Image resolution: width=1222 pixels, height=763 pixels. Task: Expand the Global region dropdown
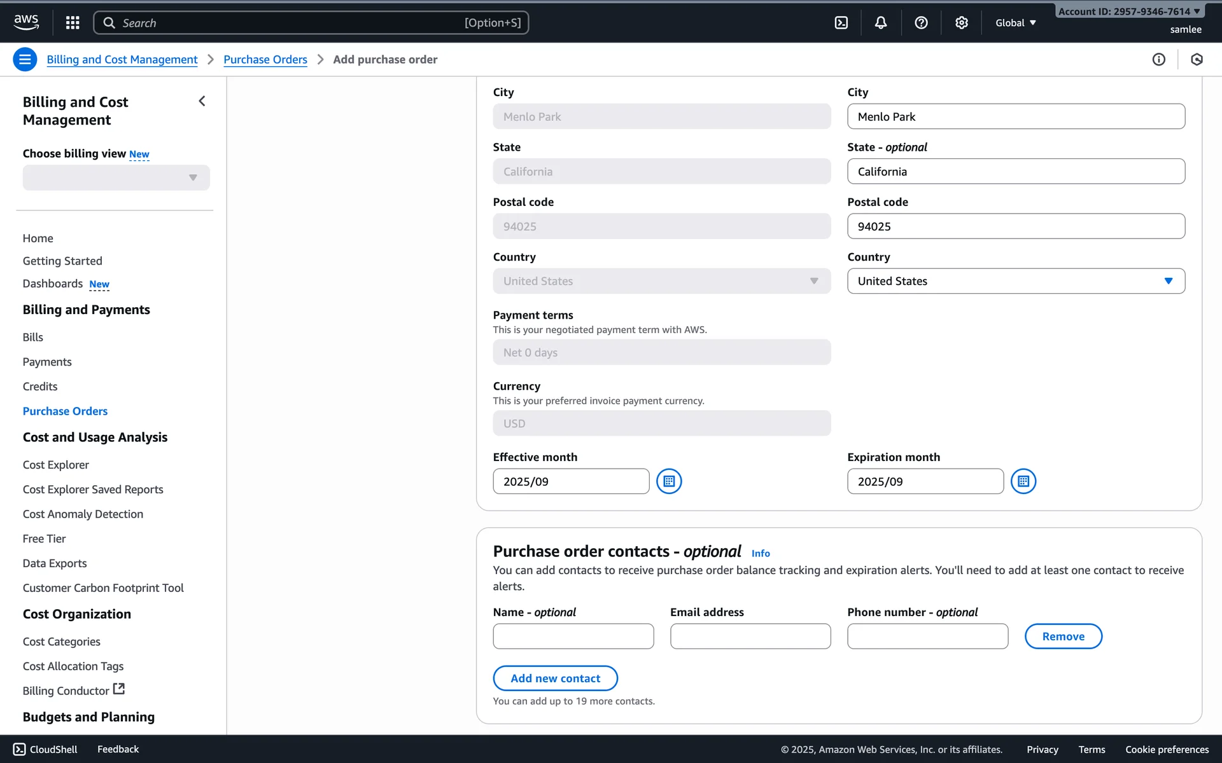point(1015,23)
